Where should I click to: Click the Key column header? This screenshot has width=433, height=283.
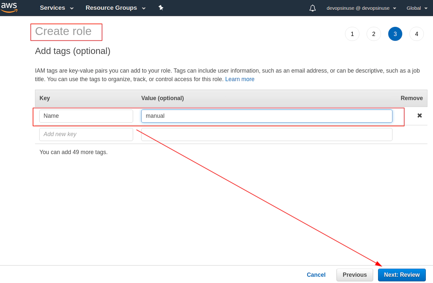pos(45,98)
